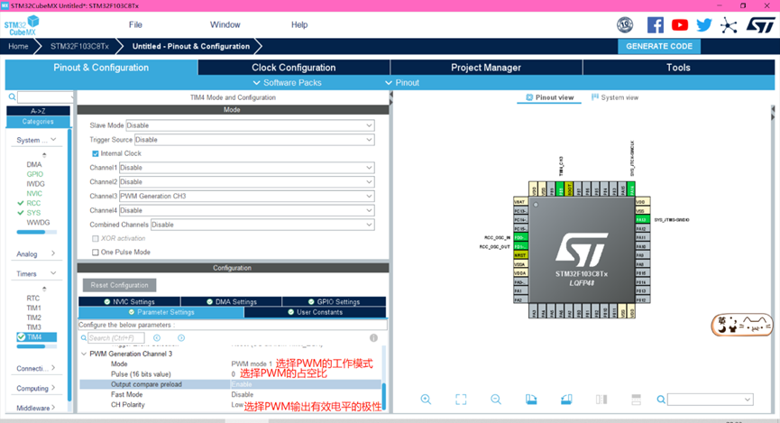Image resolution: width=780 pixels, height=423 pixels.
Task: Click the Twitter bird icon in the header
Action: pyautogui.click(x=704, y=25)
